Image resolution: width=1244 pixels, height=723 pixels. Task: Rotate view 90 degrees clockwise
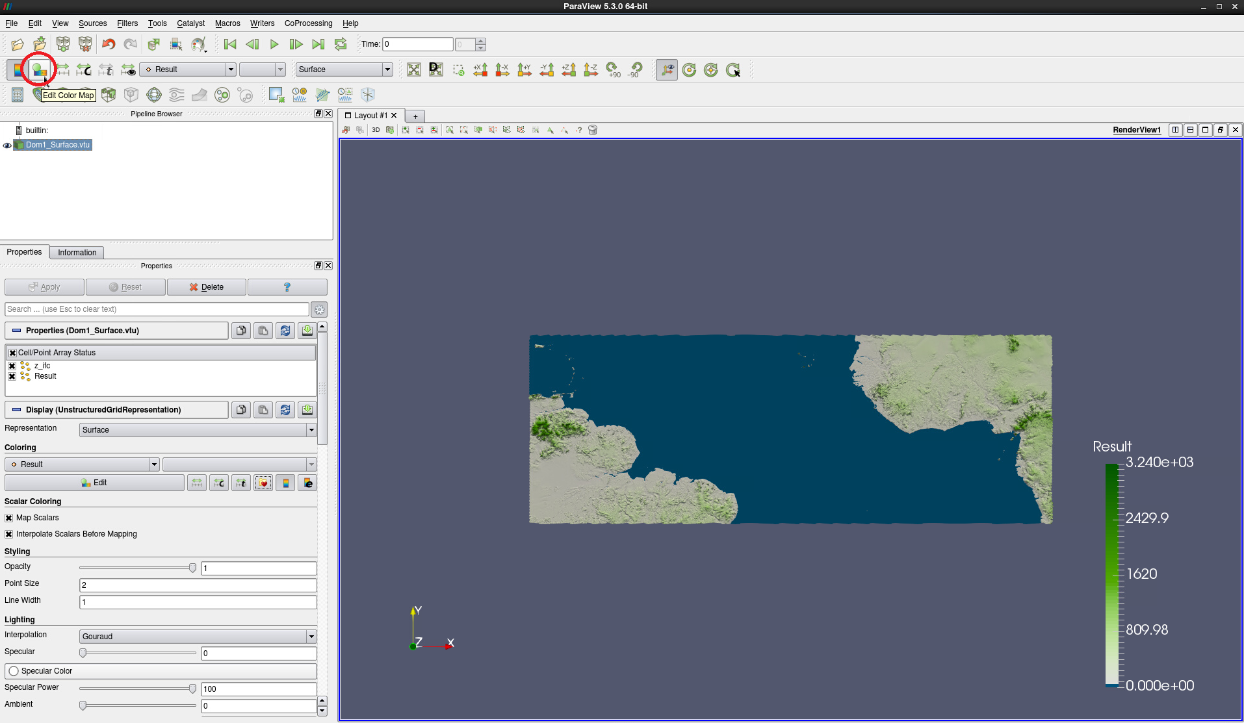click(x=613, y=70)
